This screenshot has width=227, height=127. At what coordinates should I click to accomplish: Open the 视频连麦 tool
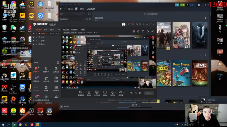click(36, 79)
